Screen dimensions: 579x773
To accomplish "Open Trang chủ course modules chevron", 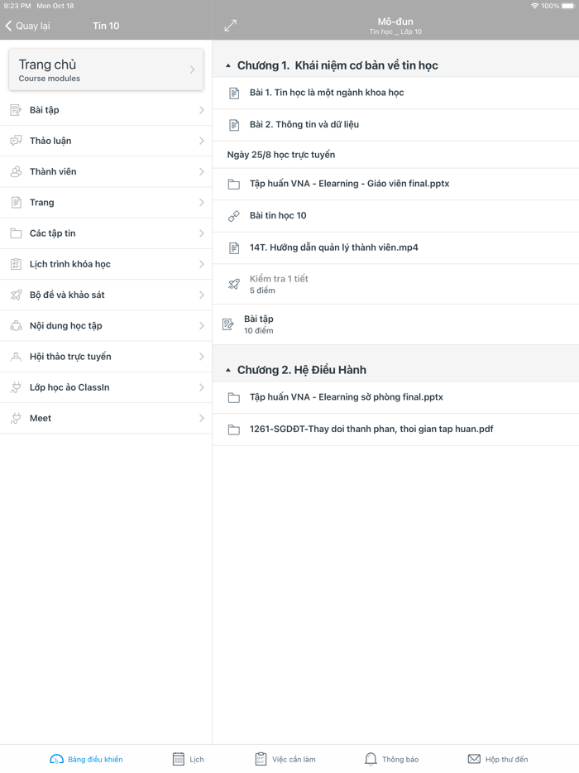I will (192, 70).
